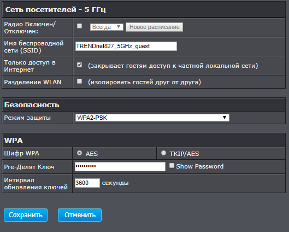This screenshot has width=289, height=232.
Task: Tick the Show Password checkbox
Action: tap(172, 166)
